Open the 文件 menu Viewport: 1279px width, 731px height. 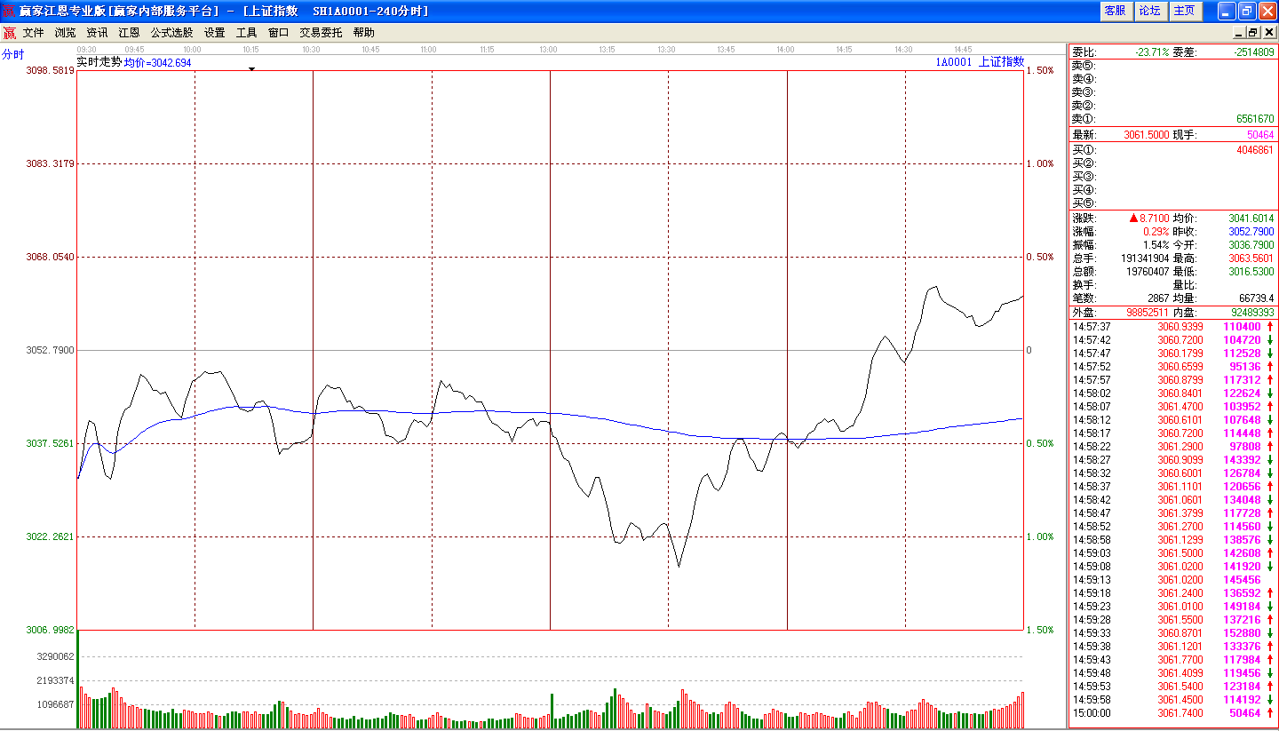(33, 33)
